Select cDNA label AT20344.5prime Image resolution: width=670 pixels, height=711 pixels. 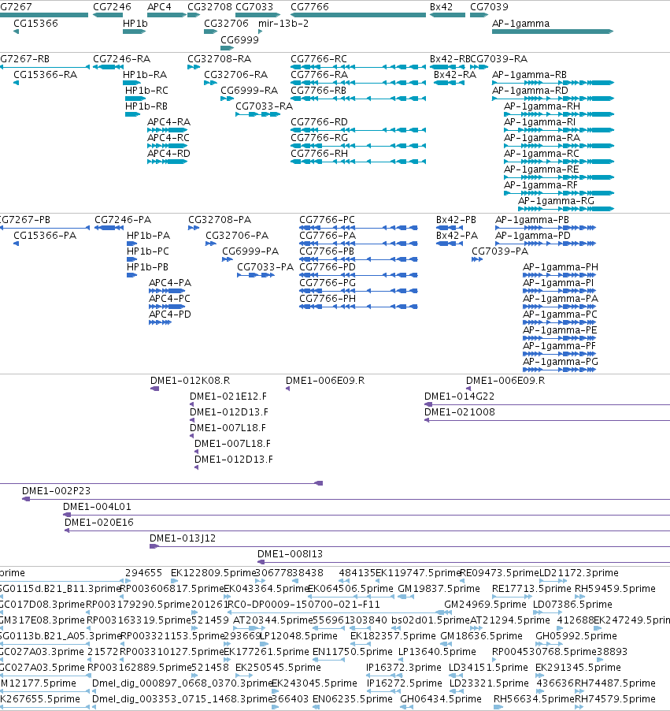pos(272,620)
